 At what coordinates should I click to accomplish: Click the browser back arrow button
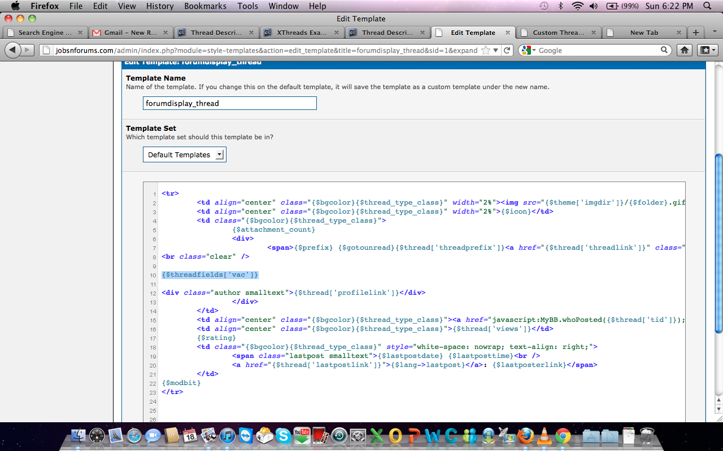tap(12, 50)
